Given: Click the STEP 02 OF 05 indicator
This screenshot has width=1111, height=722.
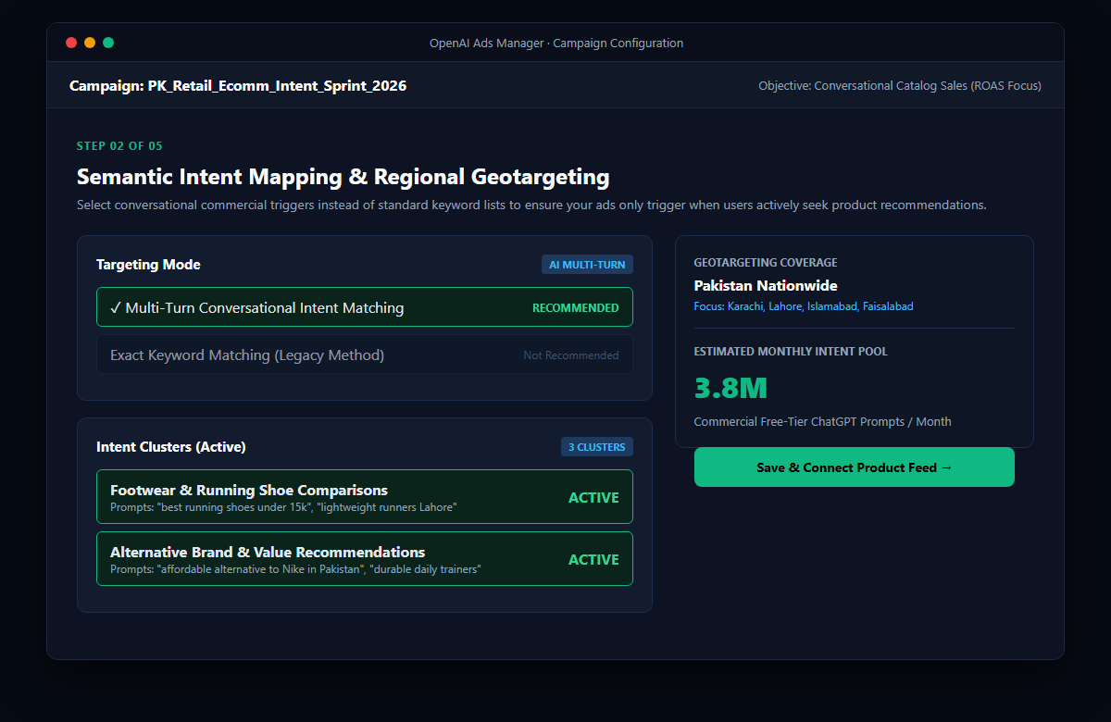Looking at the screenshot, I should [119, 146].
